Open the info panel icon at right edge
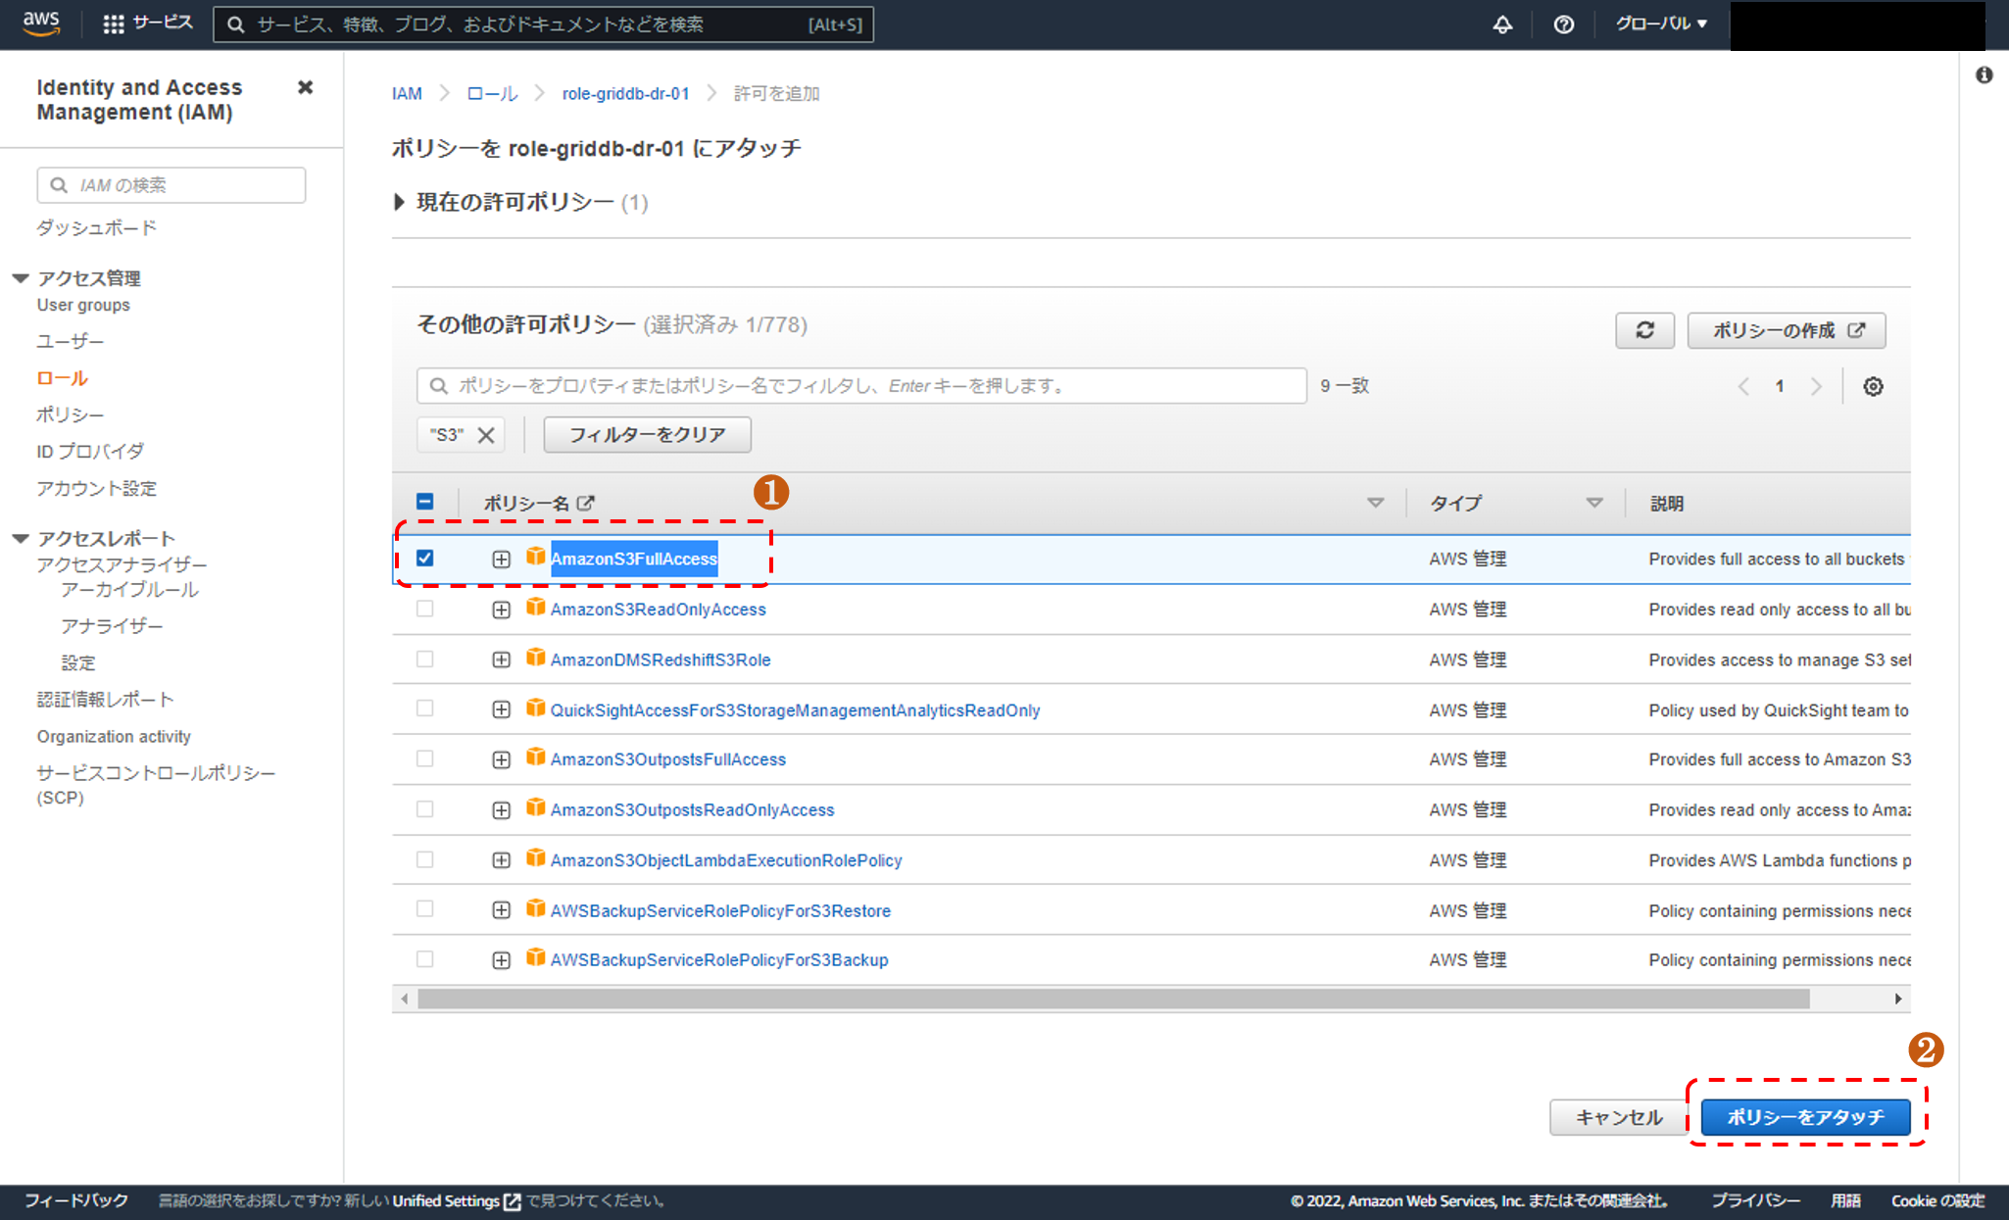The image size is (2009, 1220). click(x=1984, y=75)
